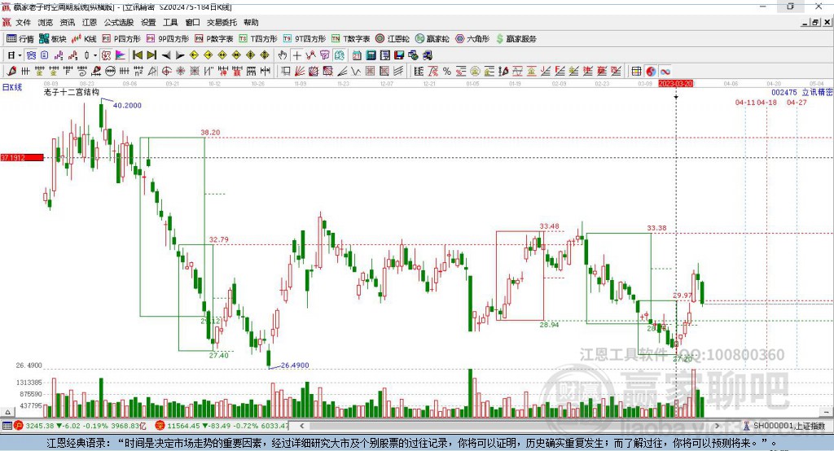Open the 江恩 menu
Viewport: 834px width, 451px height.
coord(90,22)
